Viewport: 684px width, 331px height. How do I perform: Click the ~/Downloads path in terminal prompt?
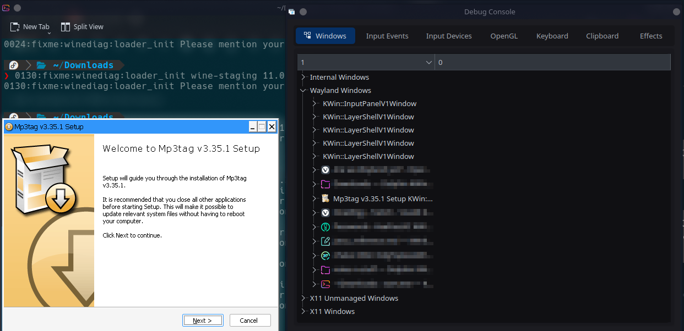point(83,65)
